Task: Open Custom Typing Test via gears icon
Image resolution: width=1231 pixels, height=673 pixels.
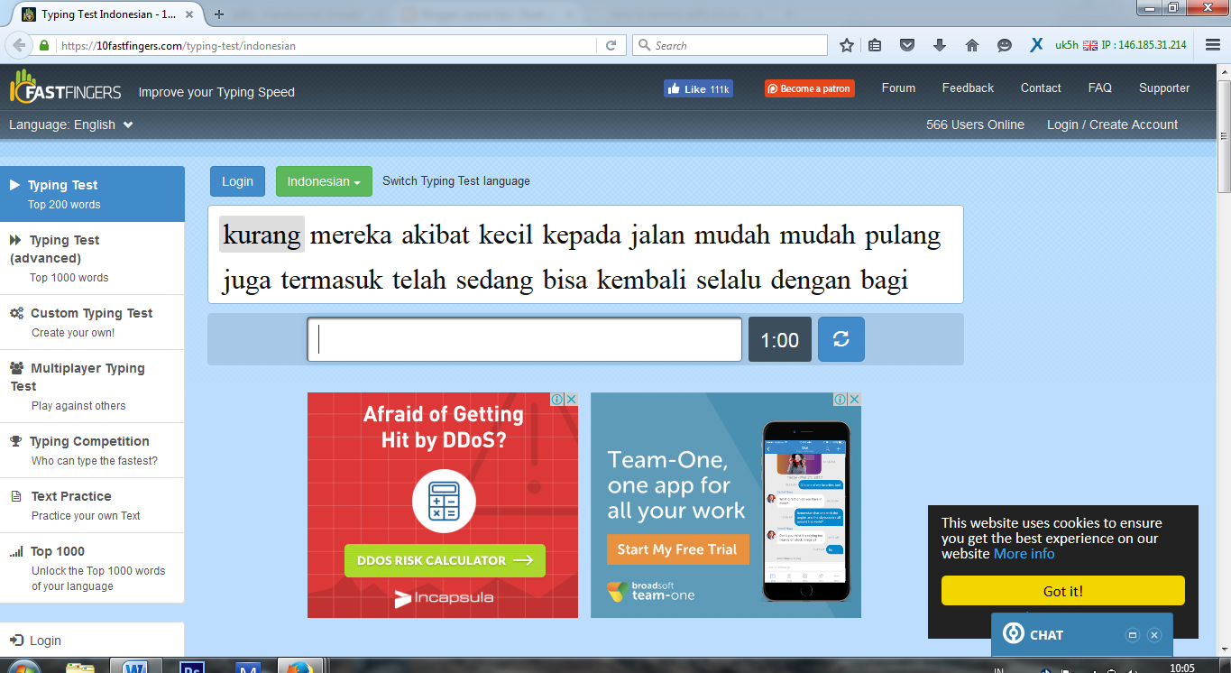Action: 15,312
